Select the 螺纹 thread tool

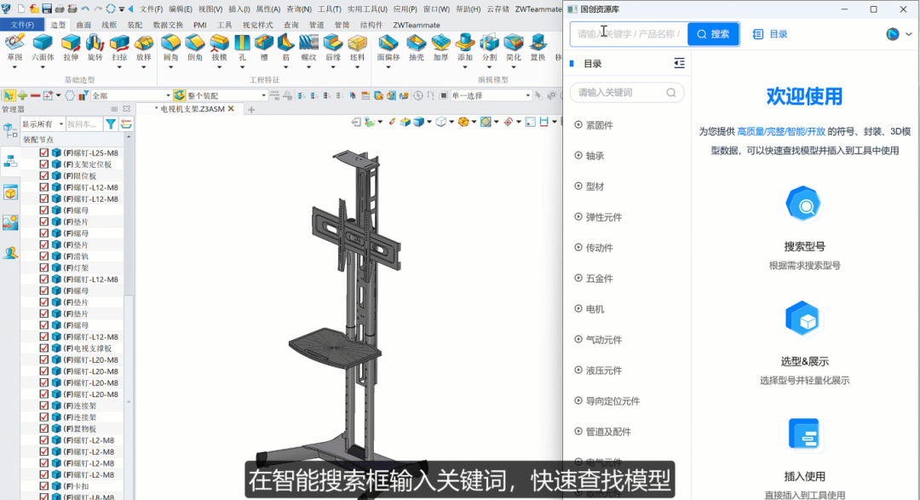tap(308, 48)
